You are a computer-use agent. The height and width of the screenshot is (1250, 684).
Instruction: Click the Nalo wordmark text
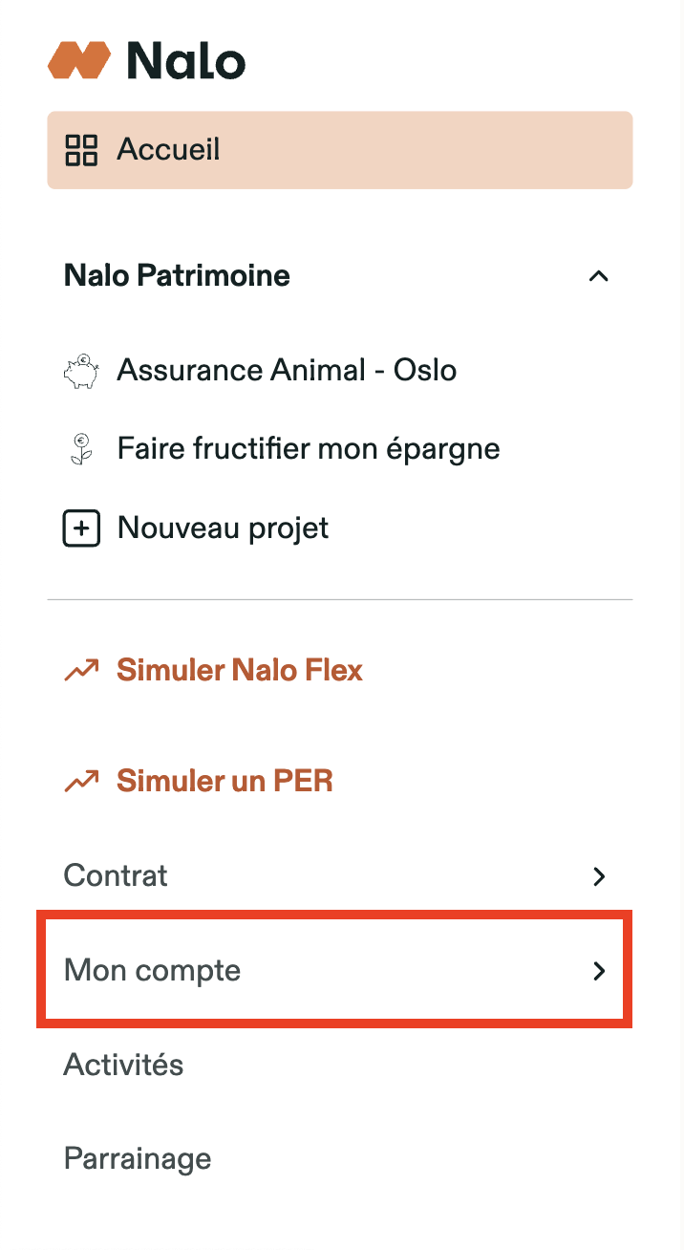click(185, 60)
